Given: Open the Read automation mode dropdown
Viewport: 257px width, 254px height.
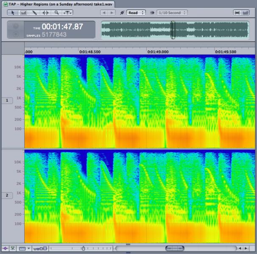Looking at the screenshot, I should click(136, 13).
